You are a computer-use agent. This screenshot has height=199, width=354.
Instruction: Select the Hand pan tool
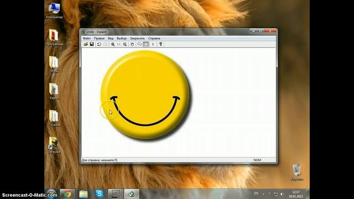pos(132,44)
